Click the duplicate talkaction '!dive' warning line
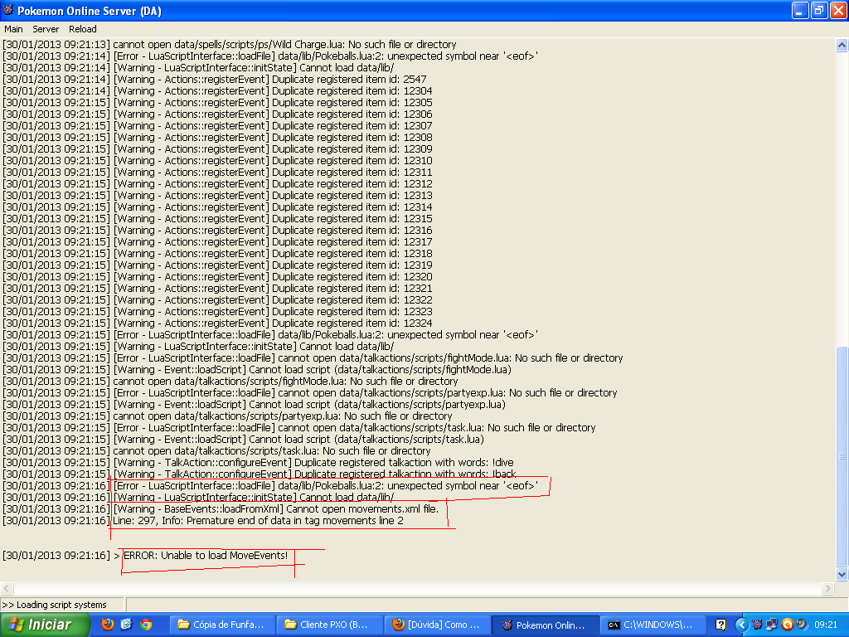 point(259,463)
